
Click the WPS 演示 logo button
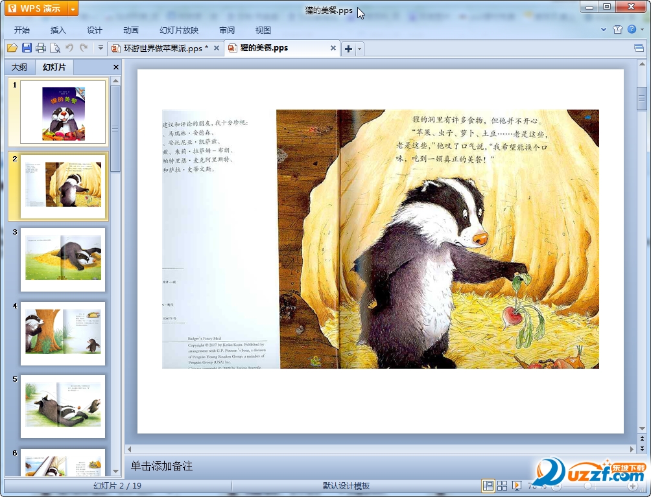[x=36, y=8]
